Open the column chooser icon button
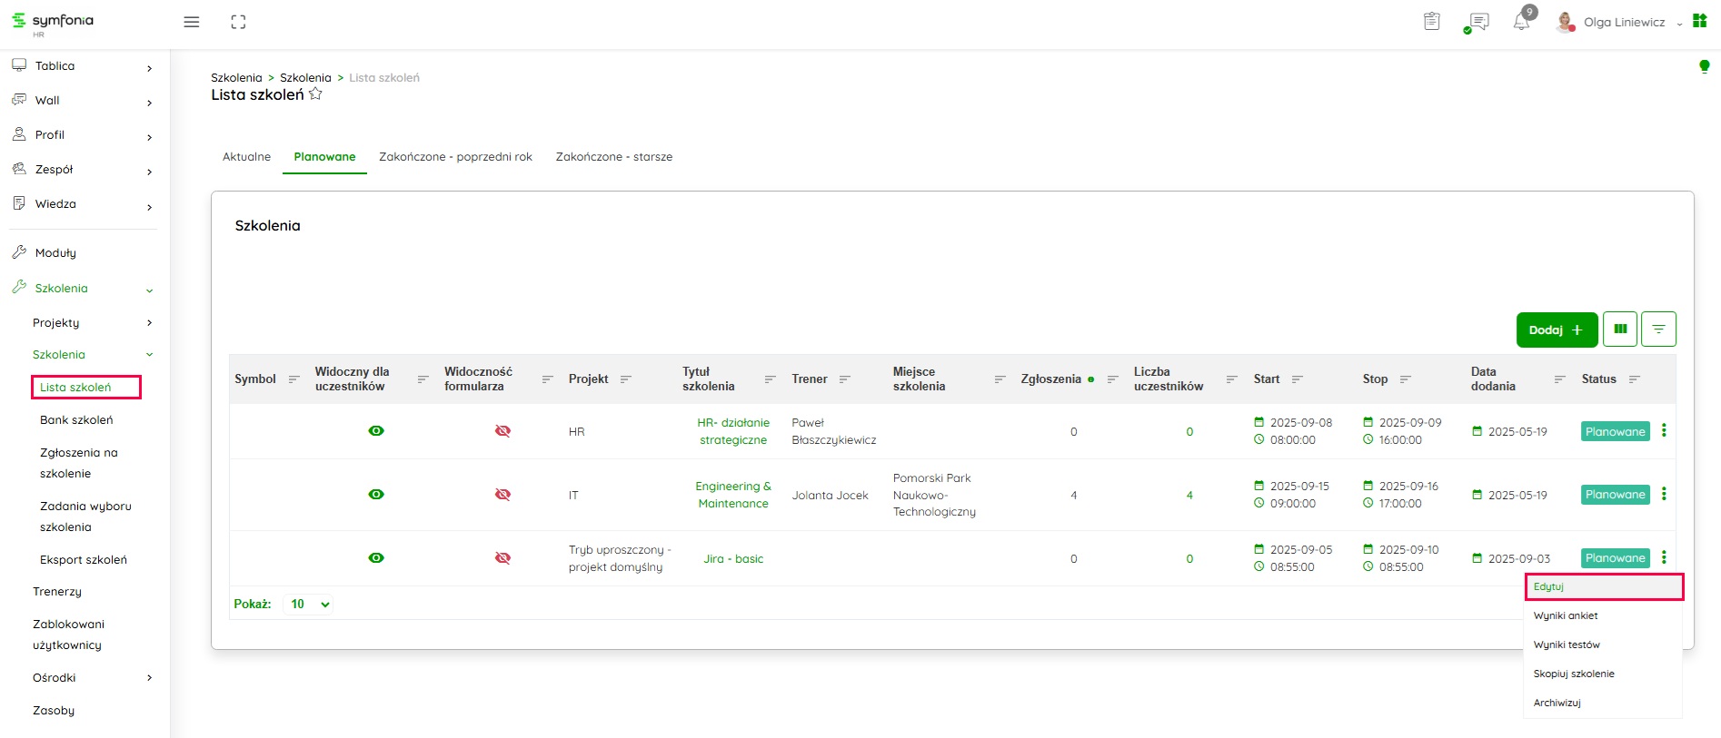The height and width of the screenshot is (738, 1721). (1620, 330)
